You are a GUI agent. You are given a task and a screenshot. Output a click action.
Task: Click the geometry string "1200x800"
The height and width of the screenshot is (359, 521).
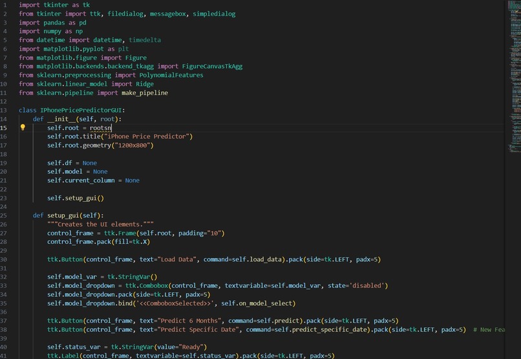[x=134, y=146]
